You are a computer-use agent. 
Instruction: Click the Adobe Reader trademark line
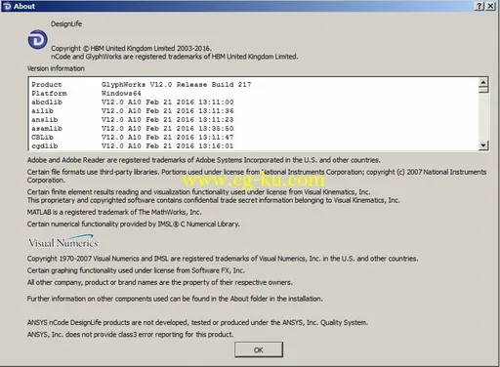204,160
